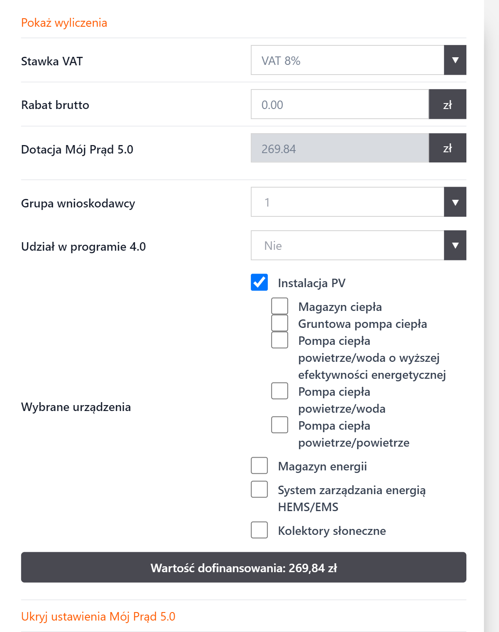Tick higher-efficiency powietrze/woda heat pump checkbox
The width and height of the screenshot is (499, 632).
[280, 340]
